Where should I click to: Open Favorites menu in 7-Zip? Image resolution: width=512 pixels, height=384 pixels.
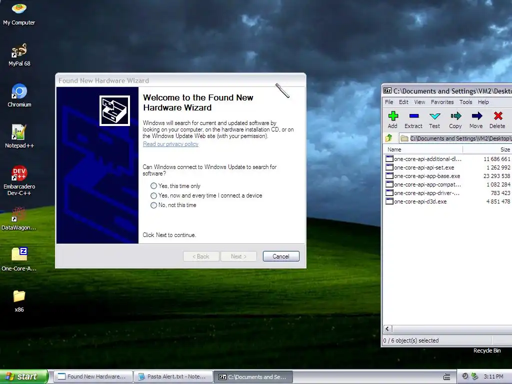[x=442, y=102]
